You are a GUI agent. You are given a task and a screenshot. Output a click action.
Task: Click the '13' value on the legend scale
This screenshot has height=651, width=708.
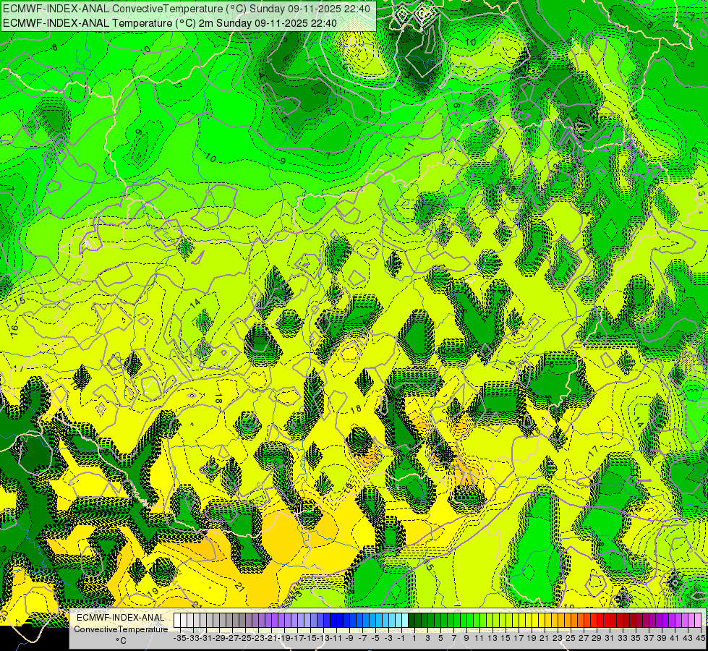click(x=492, y=638)
